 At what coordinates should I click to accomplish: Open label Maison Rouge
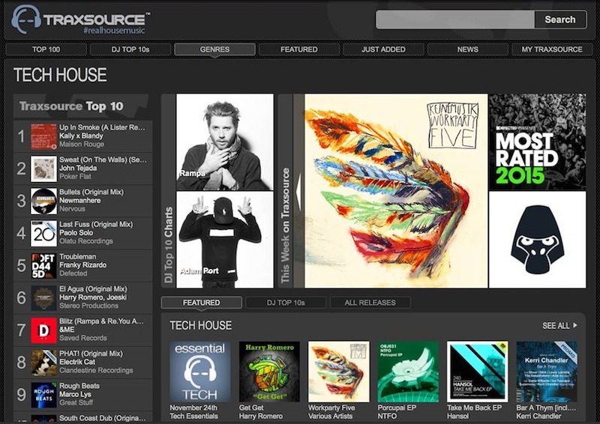click(82, 144)
